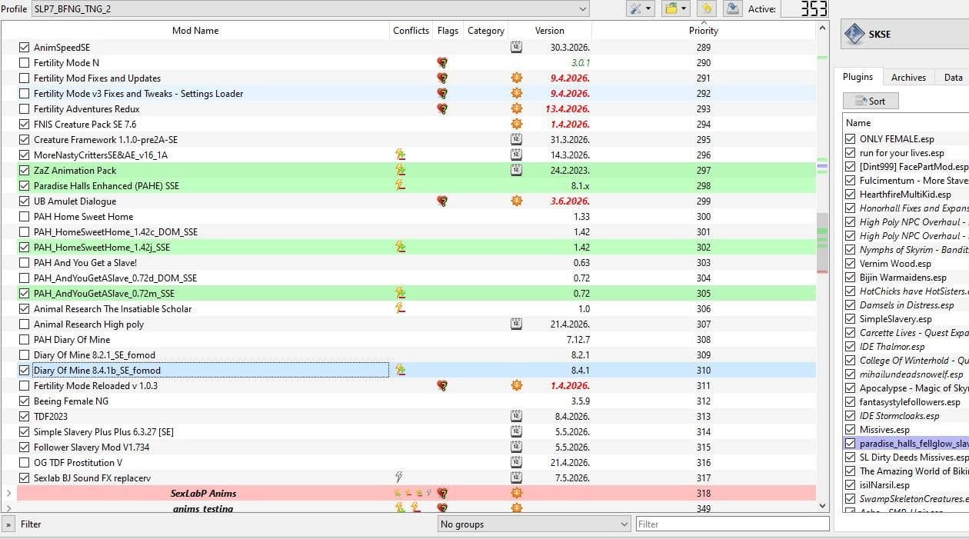
Task: Sort by the Mod Name column header
Action: coord(195,31)
